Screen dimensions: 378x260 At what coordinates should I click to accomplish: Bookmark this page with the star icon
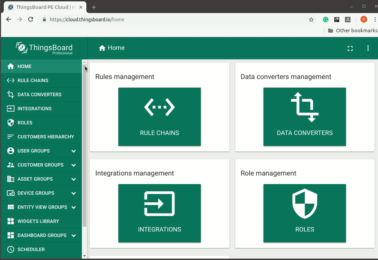(x=311, y=20)
